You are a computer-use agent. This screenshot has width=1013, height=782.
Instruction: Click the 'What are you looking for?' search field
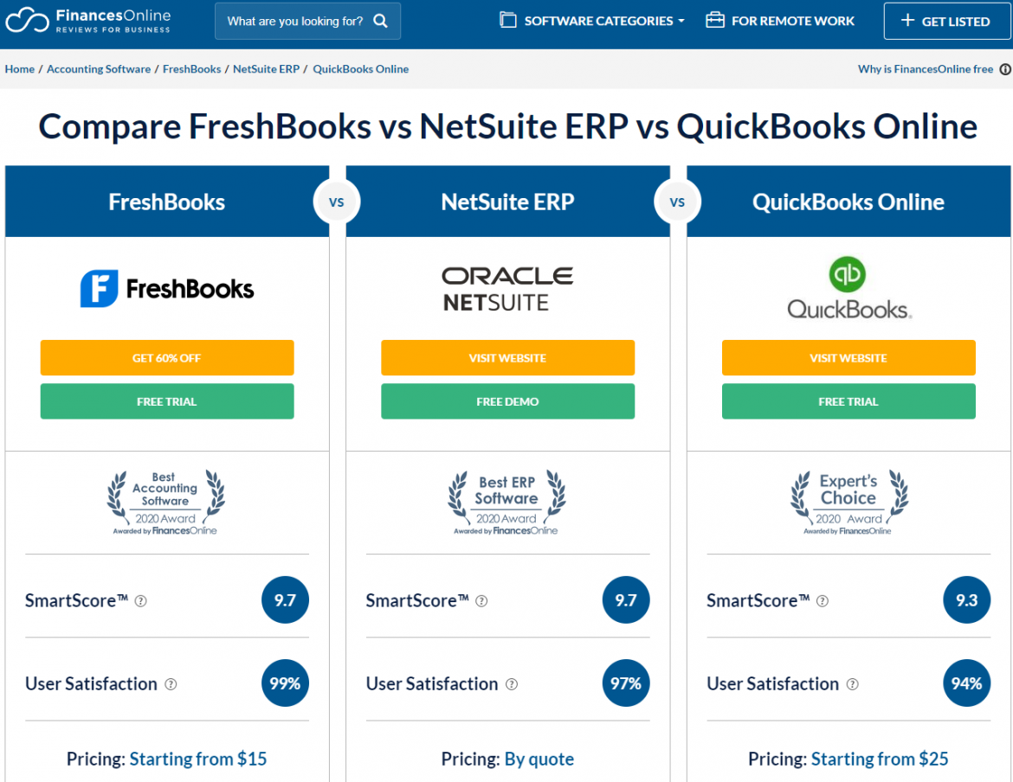(x=294, y=20)
